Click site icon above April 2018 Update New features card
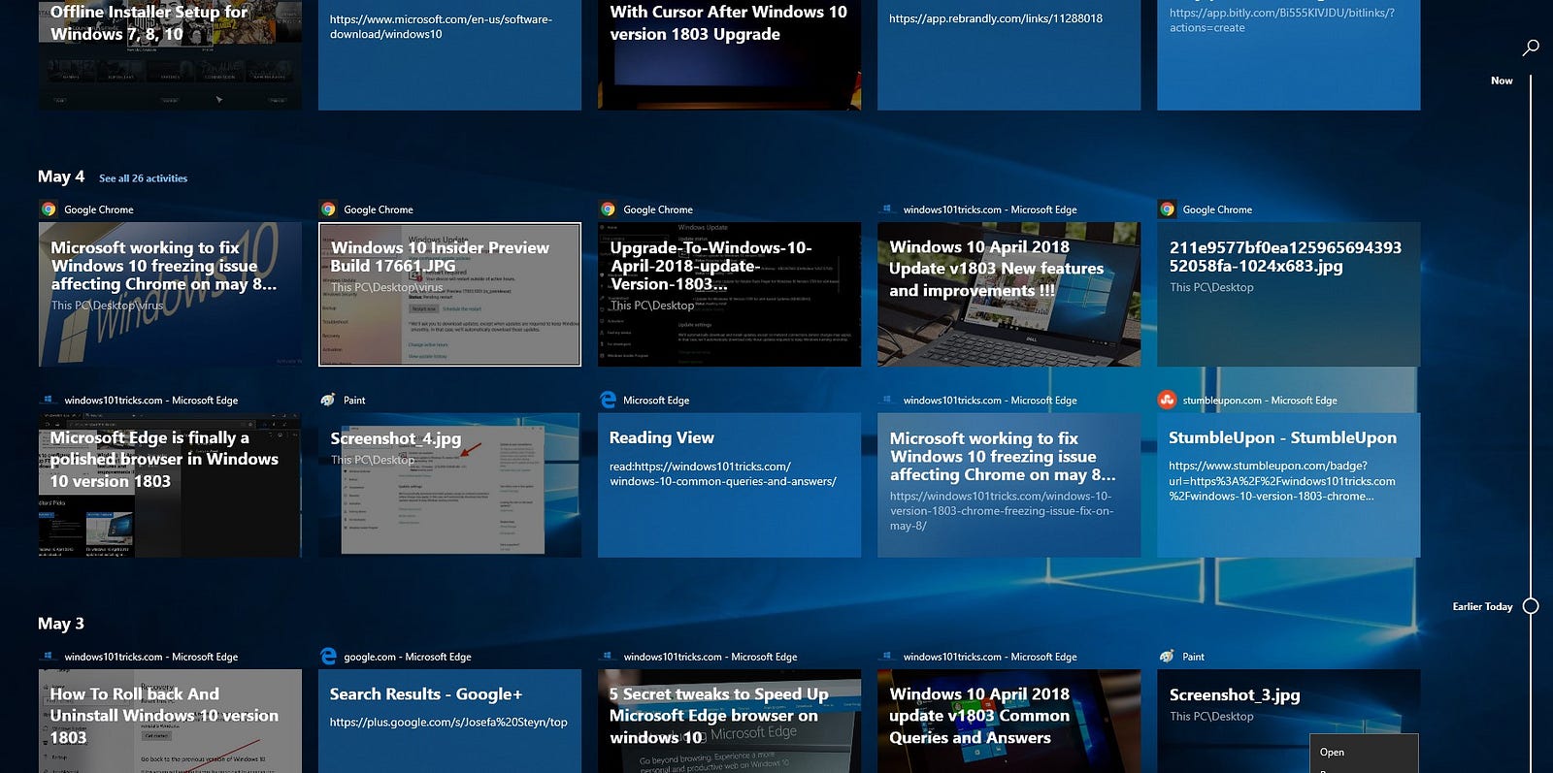 pos(887,209)
